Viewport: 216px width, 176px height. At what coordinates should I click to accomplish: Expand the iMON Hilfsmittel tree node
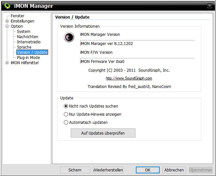7,63
